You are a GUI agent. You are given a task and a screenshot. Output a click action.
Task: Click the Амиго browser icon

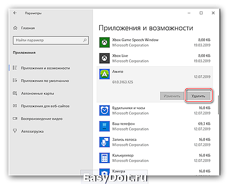[104, 74]
